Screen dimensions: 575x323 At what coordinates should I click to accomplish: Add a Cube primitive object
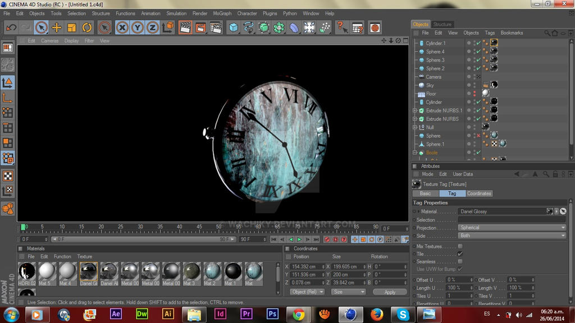click(233, 27)
